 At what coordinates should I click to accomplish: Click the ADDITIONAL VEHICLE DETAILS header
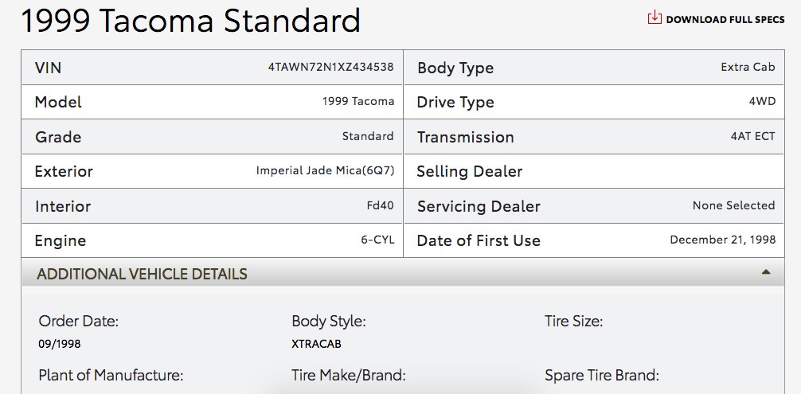[x=403, y=274]
